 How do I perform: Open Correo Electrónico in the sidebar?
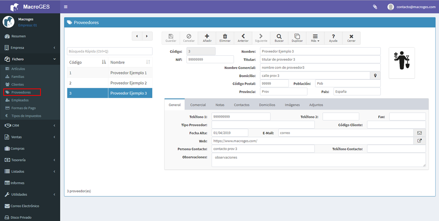30,206
